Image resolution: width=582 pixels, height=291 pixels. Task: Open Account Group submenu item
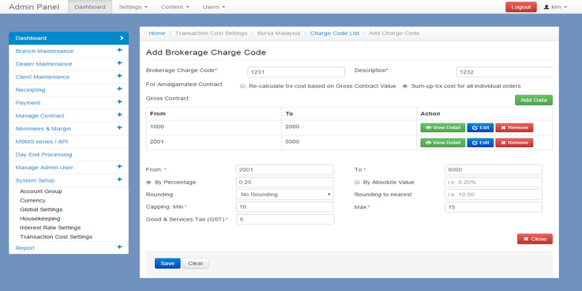41,191
